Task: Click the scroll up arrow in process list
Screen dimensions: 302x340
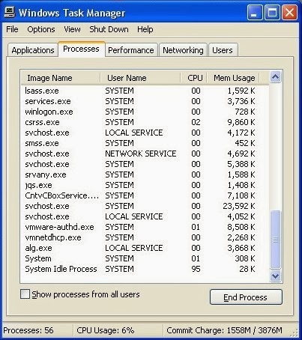Action: (275, 77)
